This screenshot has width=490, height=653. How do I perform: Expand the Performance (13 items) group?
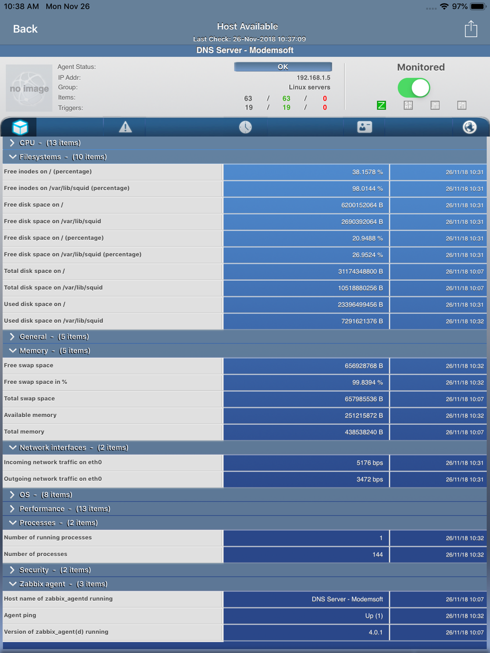click(245, 509)
